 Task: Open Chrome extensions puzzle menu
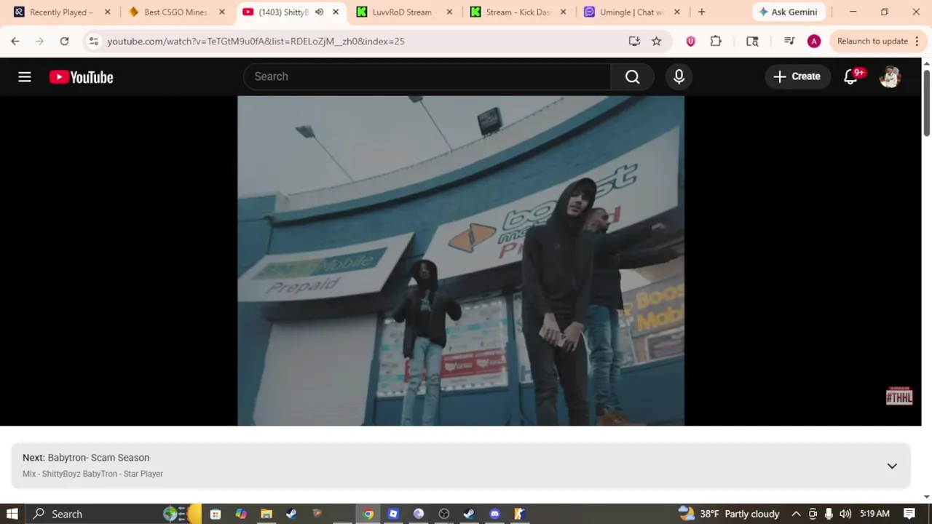716,41
